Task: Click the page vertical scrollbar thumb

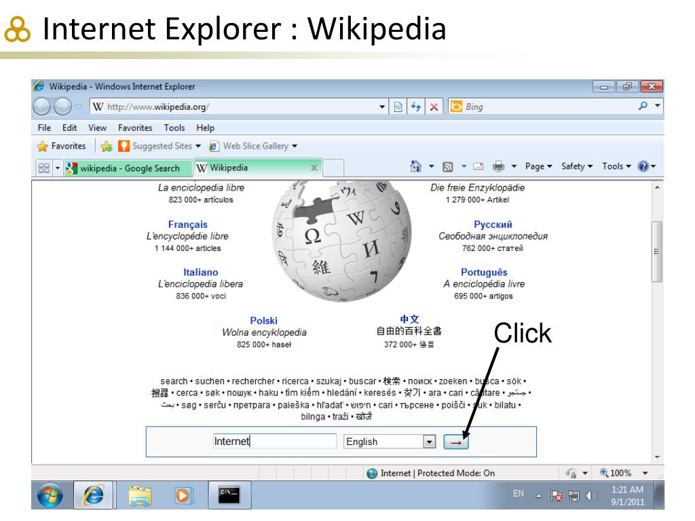Action: click(x=656, y=252)
